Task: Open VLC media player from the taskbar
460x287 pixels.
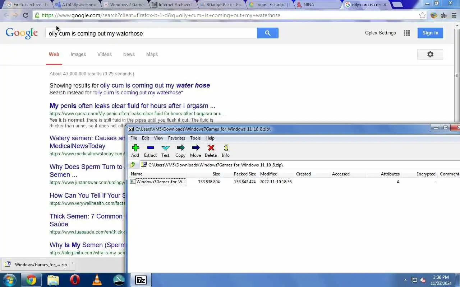Action: 97,280
